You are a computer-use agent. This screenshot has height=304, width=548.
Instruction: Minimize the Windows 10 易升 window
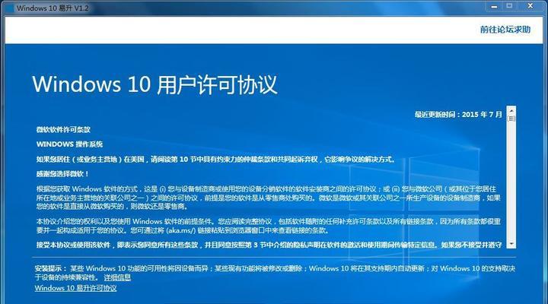(494, 6)
